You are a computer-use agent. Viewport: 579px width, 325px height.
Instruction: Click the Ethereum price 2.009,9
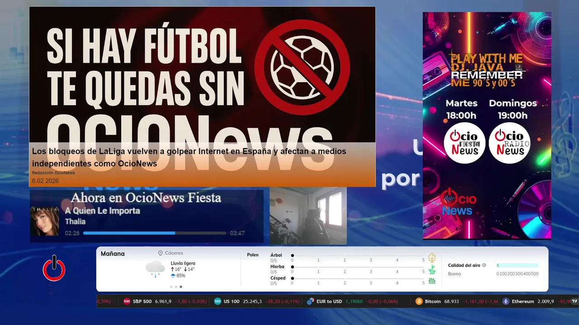click(546, 301)
